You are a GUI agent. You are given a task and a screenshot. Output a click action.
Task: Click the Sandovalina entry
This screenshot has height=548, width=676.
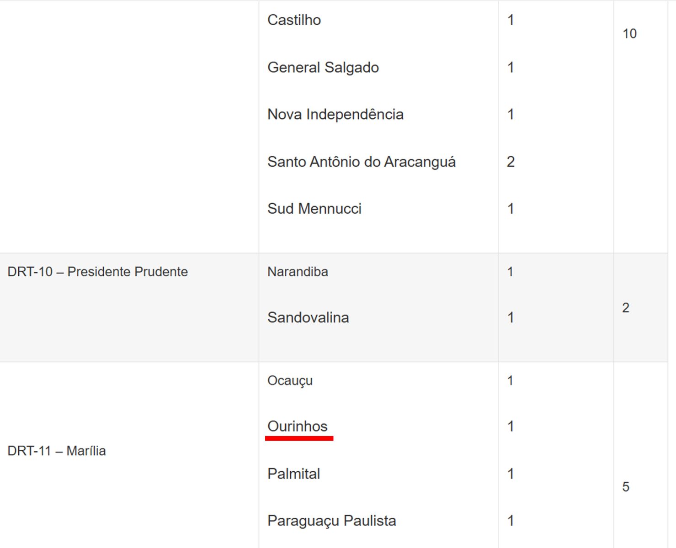(x=308, y=317)
